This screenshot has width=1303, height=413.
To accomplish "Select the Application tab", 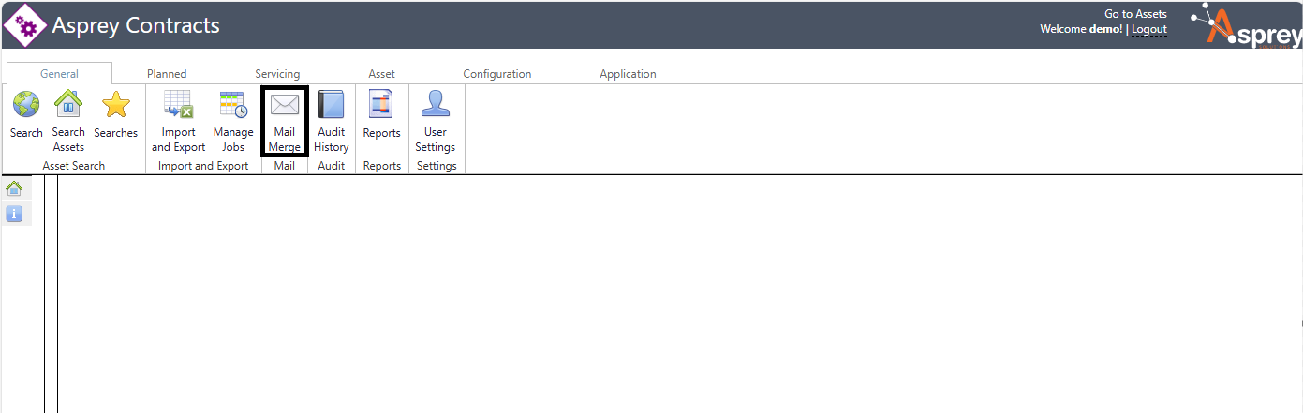I will (628, 74).
